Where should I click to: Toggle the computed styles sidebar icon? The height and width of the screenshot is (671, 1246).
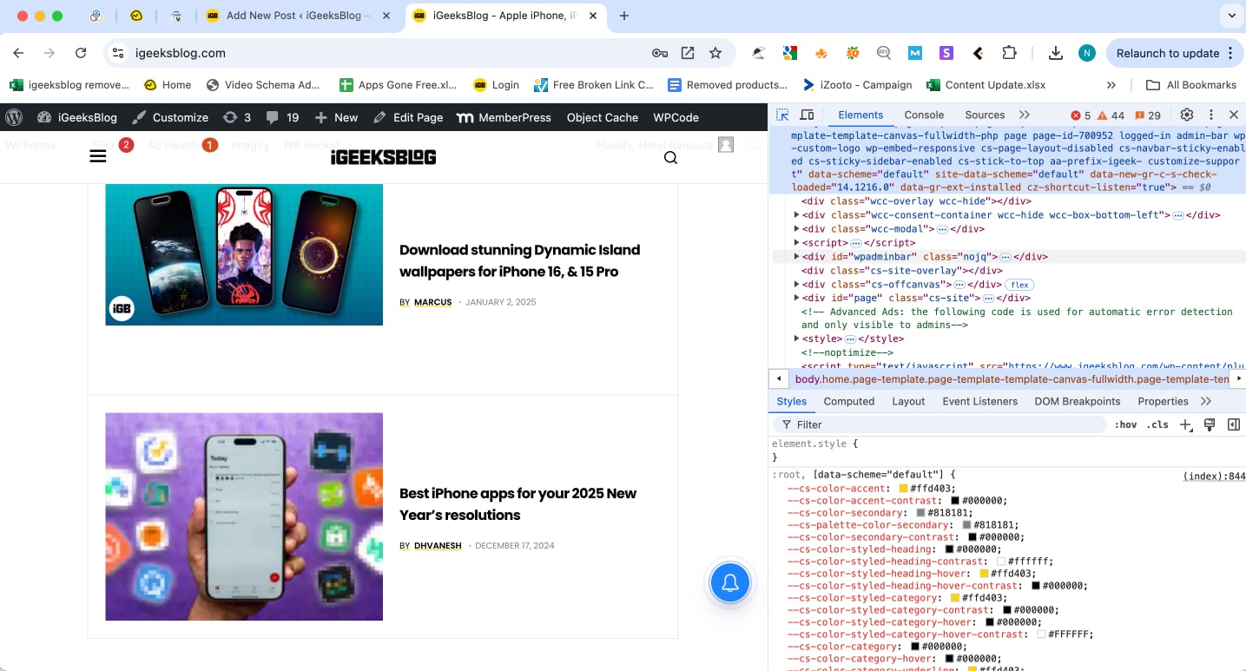pyautogui.click(x=1234, y=424)
